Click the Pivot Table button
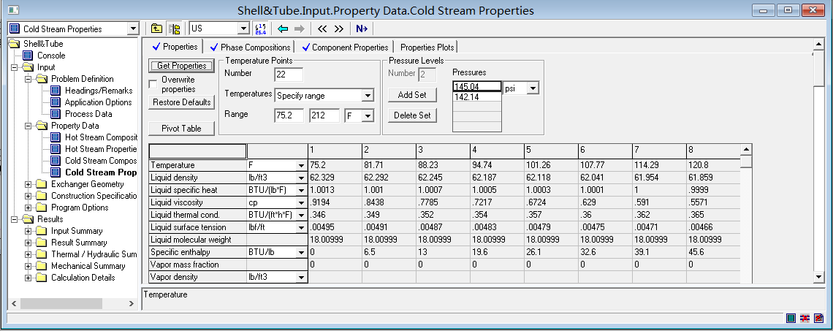Screen dimensions: 833x331 pyautogui.click(x=182, y=129)
